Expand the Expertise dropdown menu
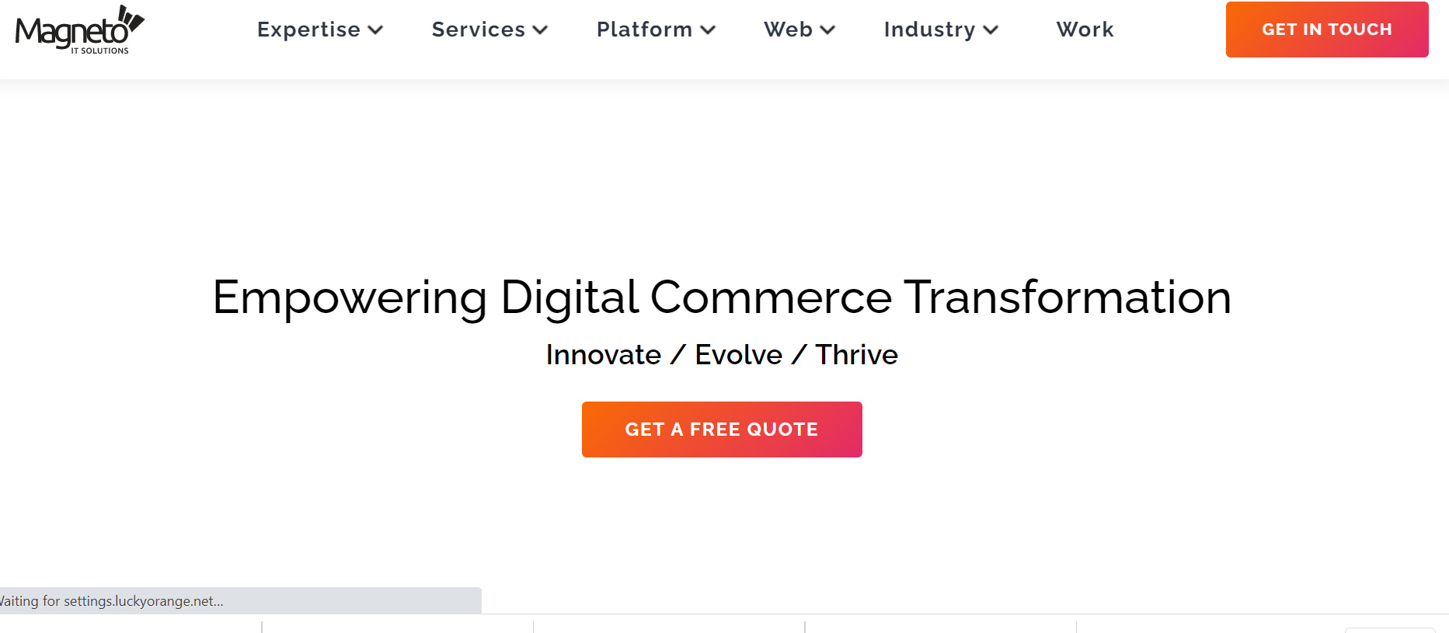1449x633 pixels. point(308,30)
